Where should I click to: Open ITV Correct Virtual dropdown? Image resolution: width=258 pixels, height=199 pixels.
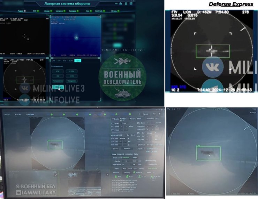[124, 123]
